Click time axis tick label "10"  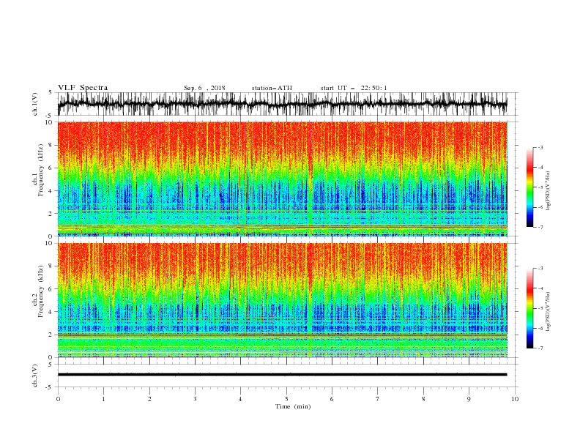click(x=515, y=399)
